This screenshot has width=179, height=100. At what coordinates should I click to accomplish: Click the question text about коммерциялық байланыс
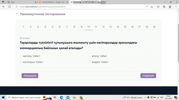(78, 45)
